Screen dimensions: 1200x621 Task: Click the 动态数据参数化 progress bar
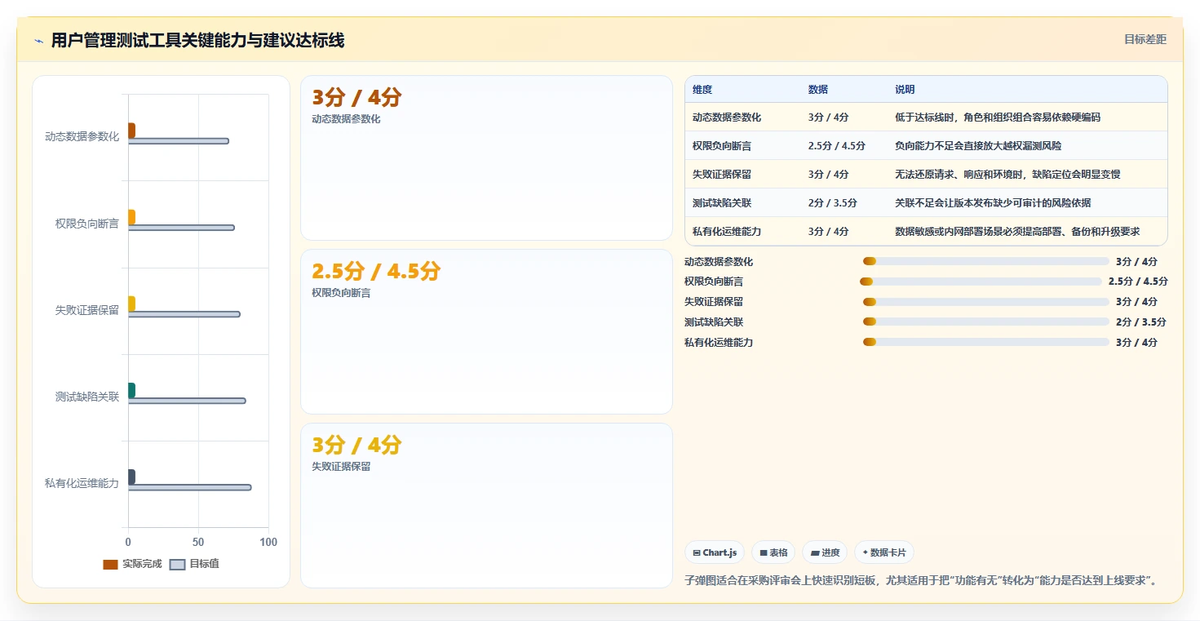[986, 261]
